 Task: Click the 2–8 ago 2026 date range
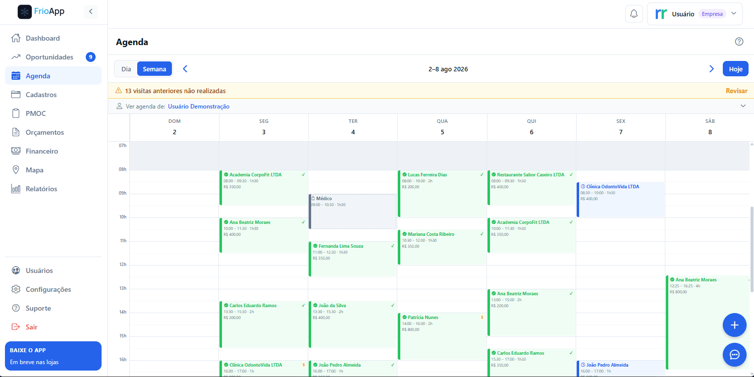[x=448, y=69]
